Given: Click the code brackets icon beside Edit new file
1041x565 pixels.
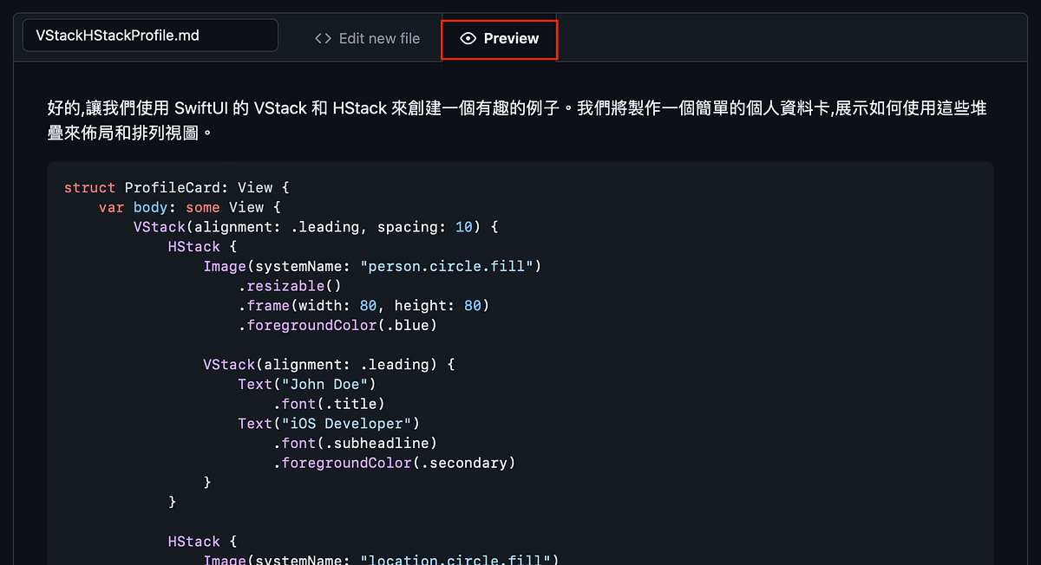Looking at the screenshot, I should (x=322, y=38).
